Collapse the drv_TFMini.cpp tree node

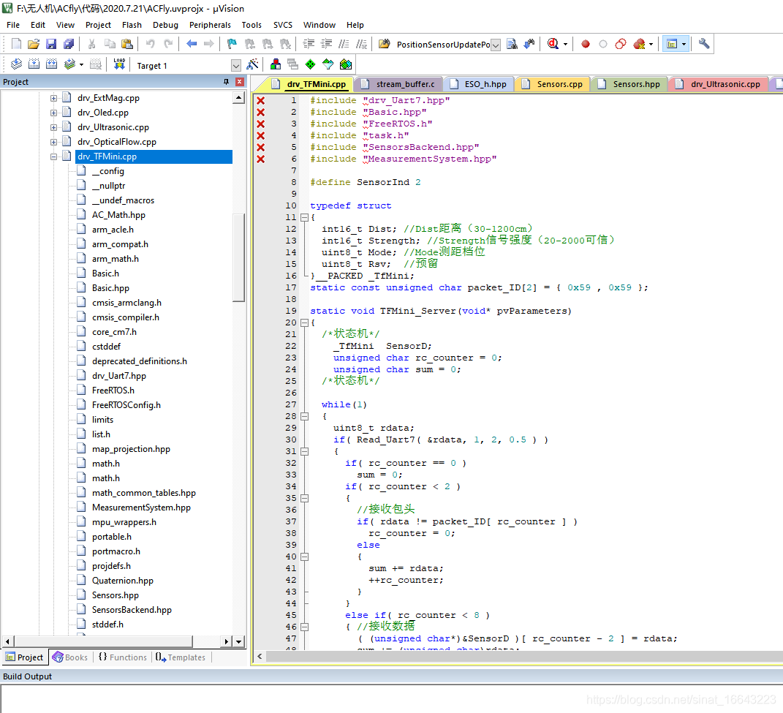point(53,156)
